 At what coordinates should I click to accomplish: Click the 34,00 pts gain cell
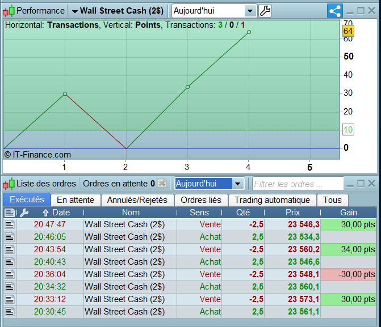(x=349, y=249)
